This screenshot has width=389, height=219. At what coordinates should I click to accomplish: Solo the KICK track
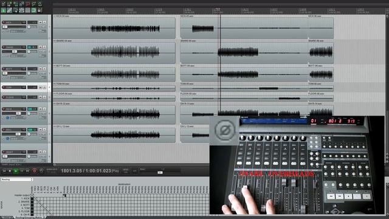click(x=44, y=23)
